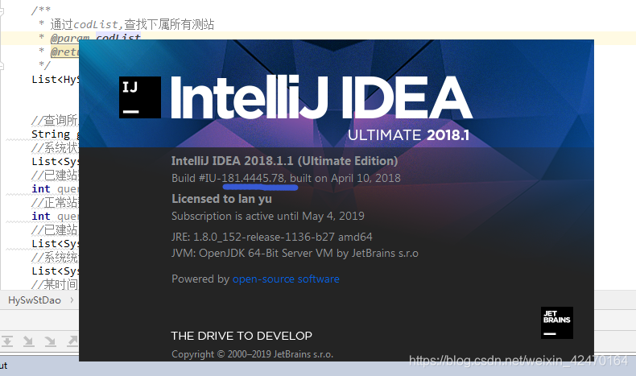Open the open-source software link
Viewport: 636px width, 376px height.
click(x=286, y=279)
